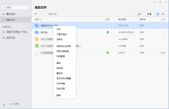
Task: Click the 新建 button
Action: point(149,14)
